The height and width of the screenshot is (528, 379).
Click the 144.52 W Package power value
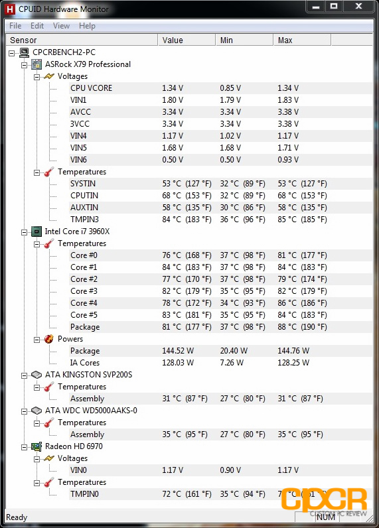click(x=178, y=351)
